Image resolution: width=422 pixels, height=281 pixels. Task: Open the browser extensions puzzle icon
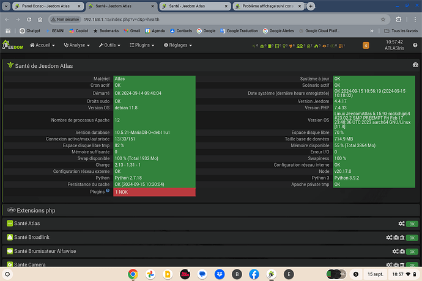pos(399,20)
